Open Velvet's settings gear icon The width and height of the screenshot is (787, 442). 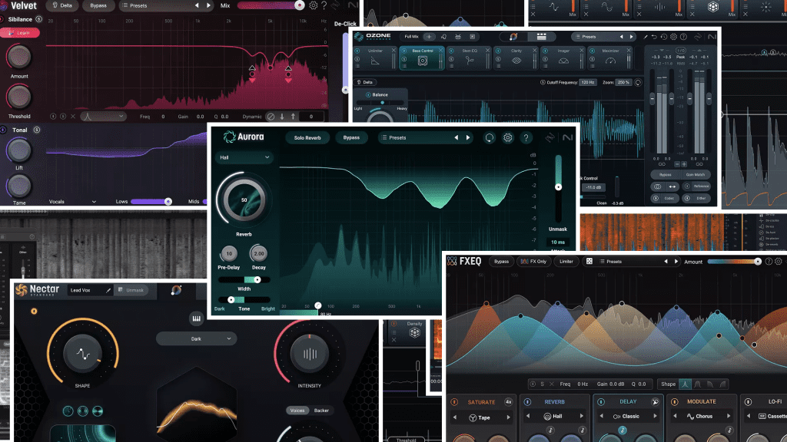point(314,5)
